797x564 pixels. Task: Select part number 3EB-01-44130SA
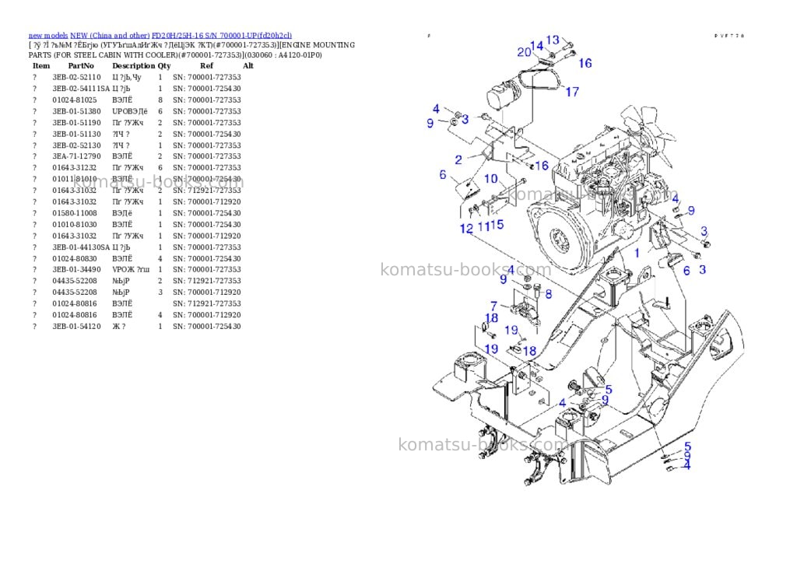point(81,247)
